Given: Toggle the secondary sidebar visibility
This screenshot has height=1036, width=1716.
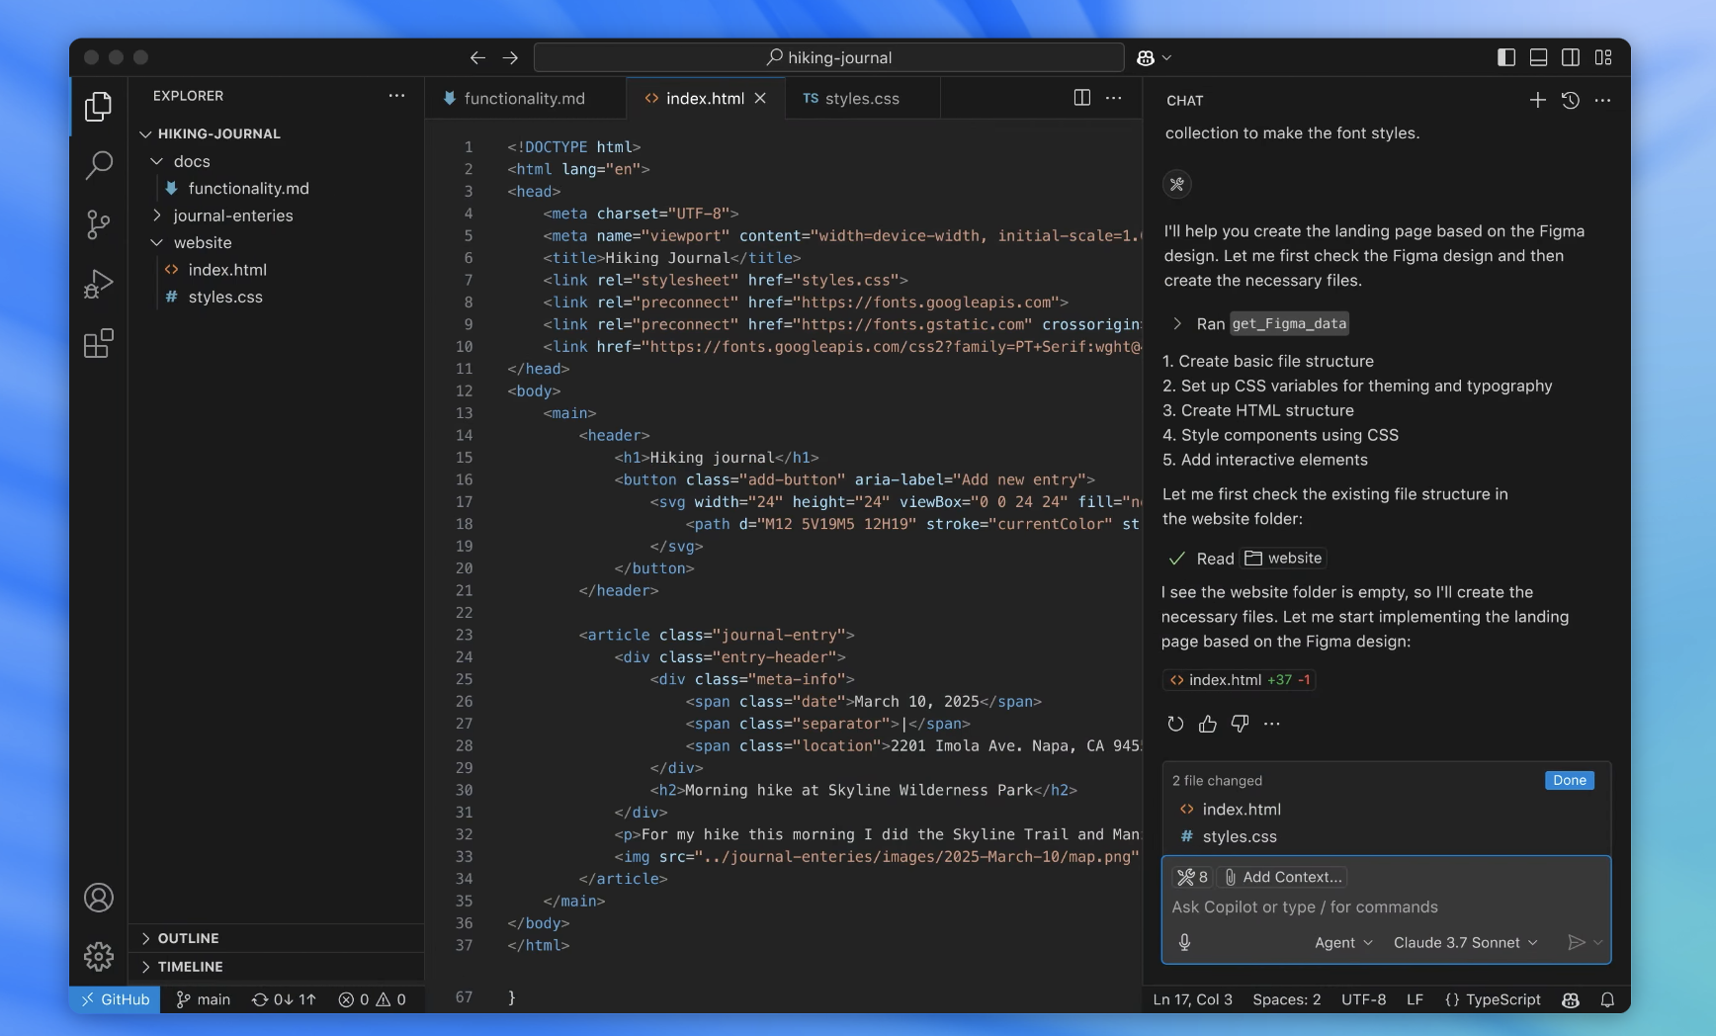Looking at the screenshot, I should point(1571,57).
